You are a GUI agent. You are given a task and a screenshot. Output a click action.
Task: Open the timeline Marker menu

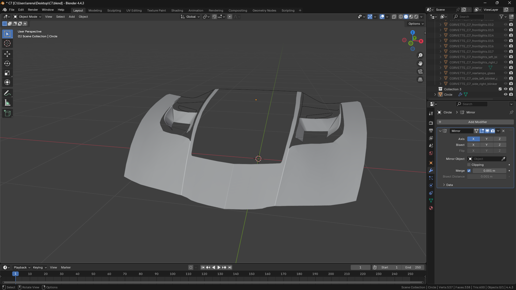(66, 267)
